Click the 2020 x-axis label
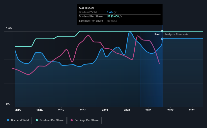This screenshot has height=128, width=207. tap(127, 110)
